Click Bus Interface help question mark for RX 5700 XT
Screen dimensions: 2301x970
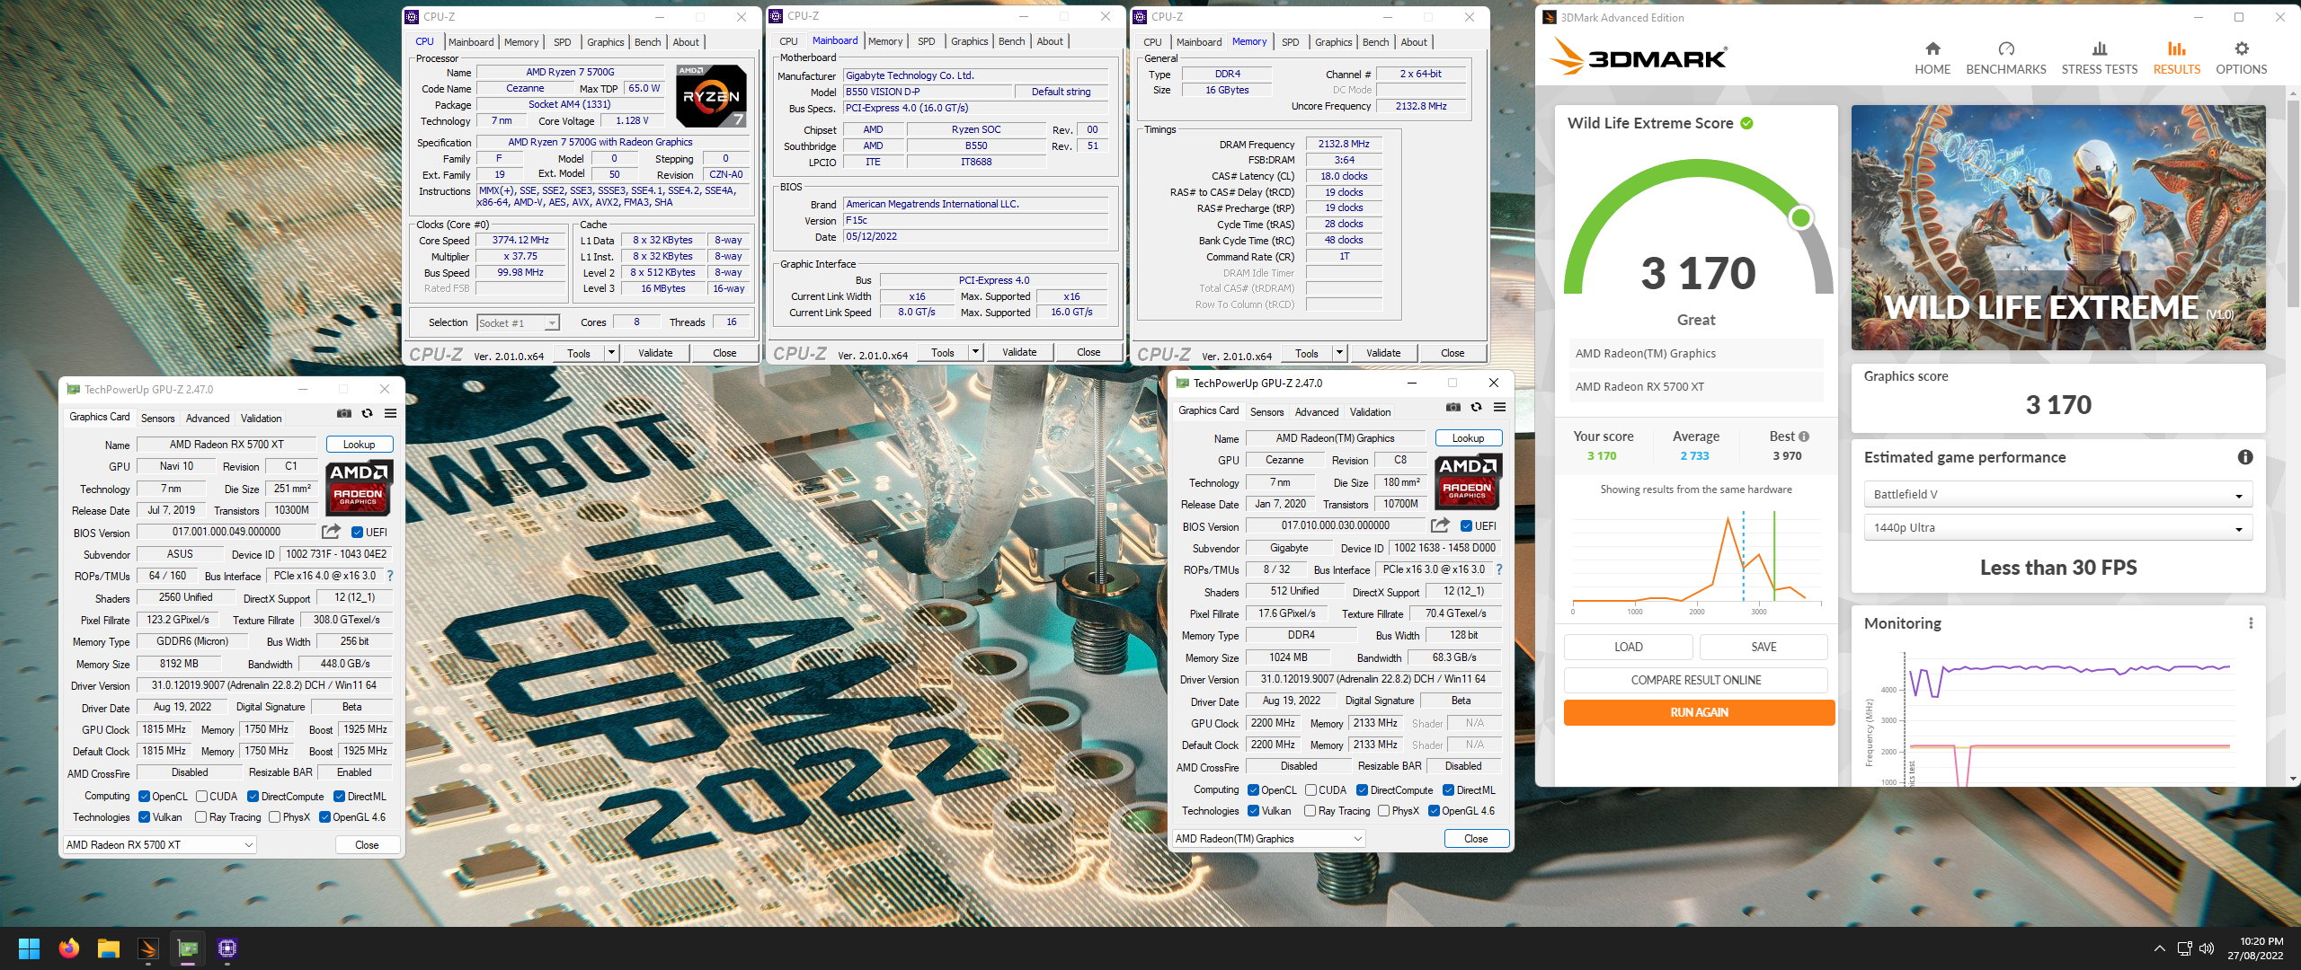[x=390, y=576]
